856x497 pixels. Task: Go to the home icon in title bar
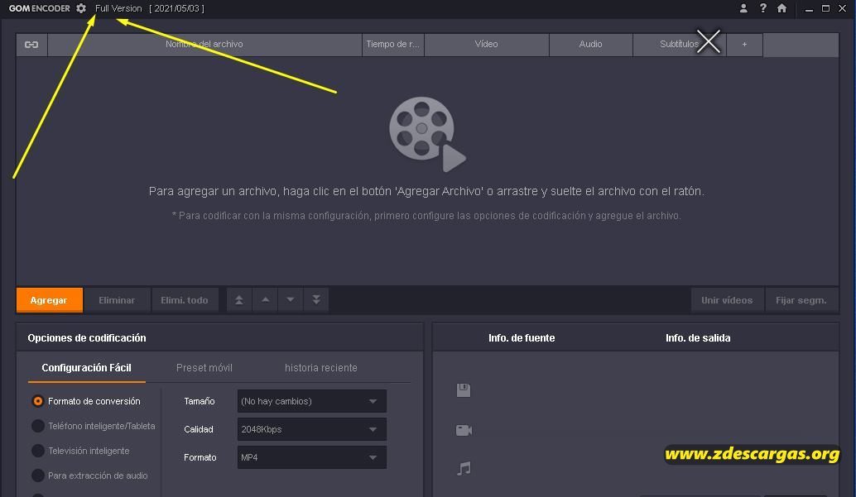click(781, 8)
